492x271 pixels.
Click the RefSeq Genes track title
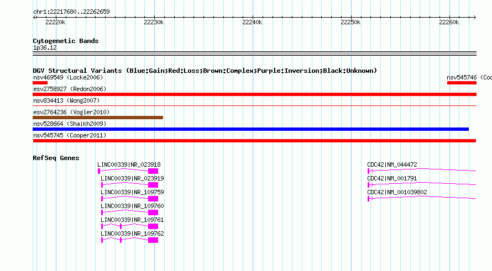click(x=56, y=158)
